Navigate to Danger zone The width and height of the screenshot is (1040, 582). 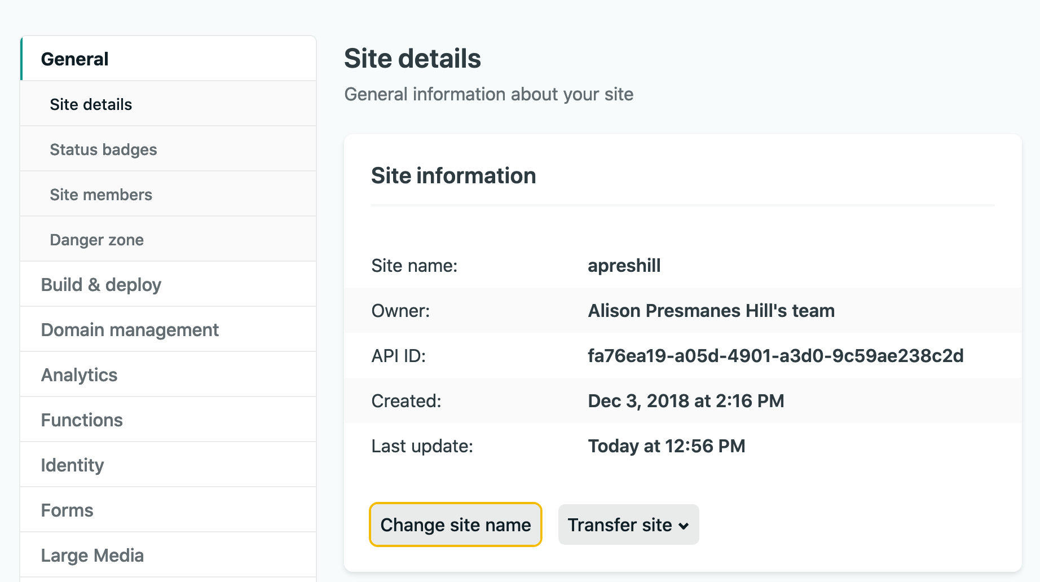(168, 239)
